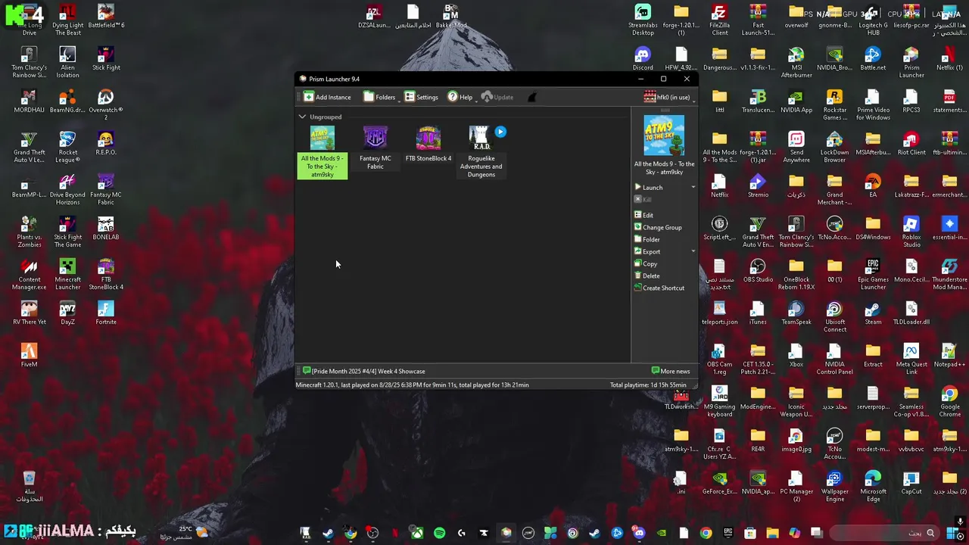This screenshot has width=969, height=545.
Task: Select Stick Fight desktop icon
Action: (x=106, y=59)
